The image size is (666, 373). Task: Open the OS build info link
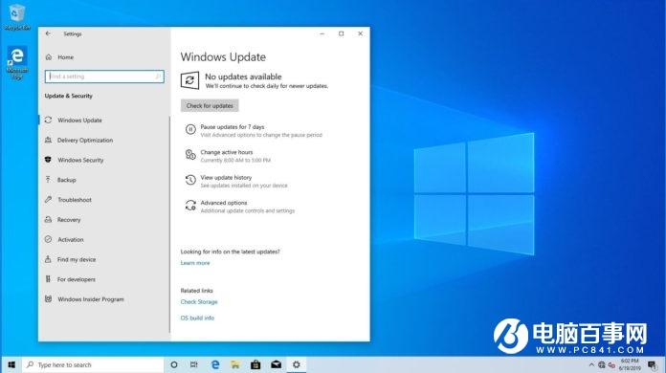pyautogui.click(x=197, y=318)
